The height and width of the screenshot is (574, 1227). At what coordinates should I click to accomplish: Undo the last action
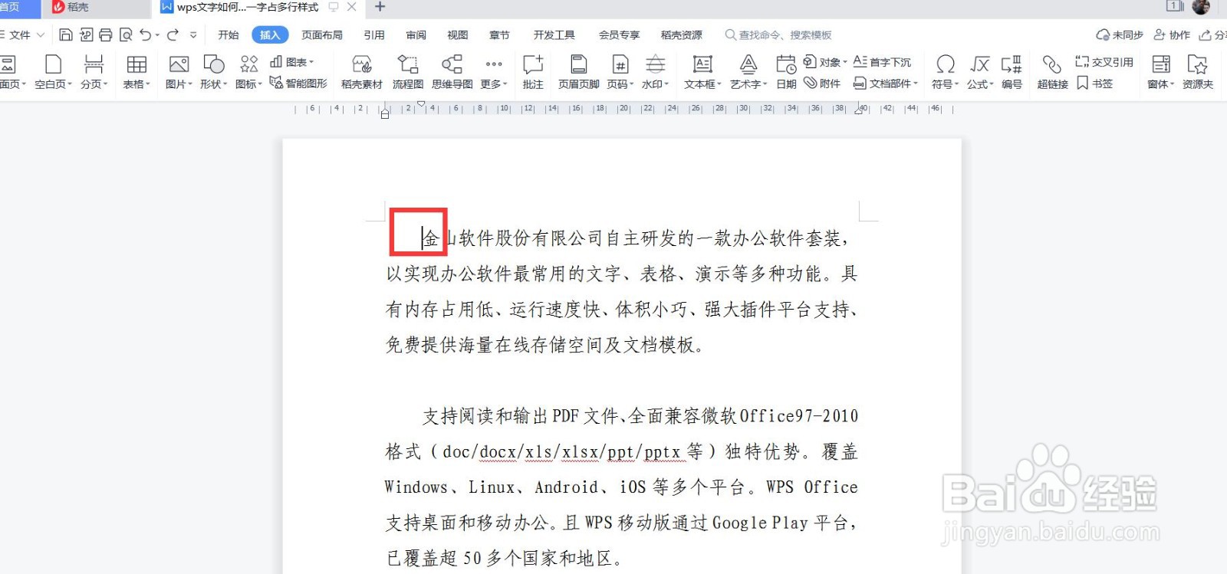click(145, 34)
